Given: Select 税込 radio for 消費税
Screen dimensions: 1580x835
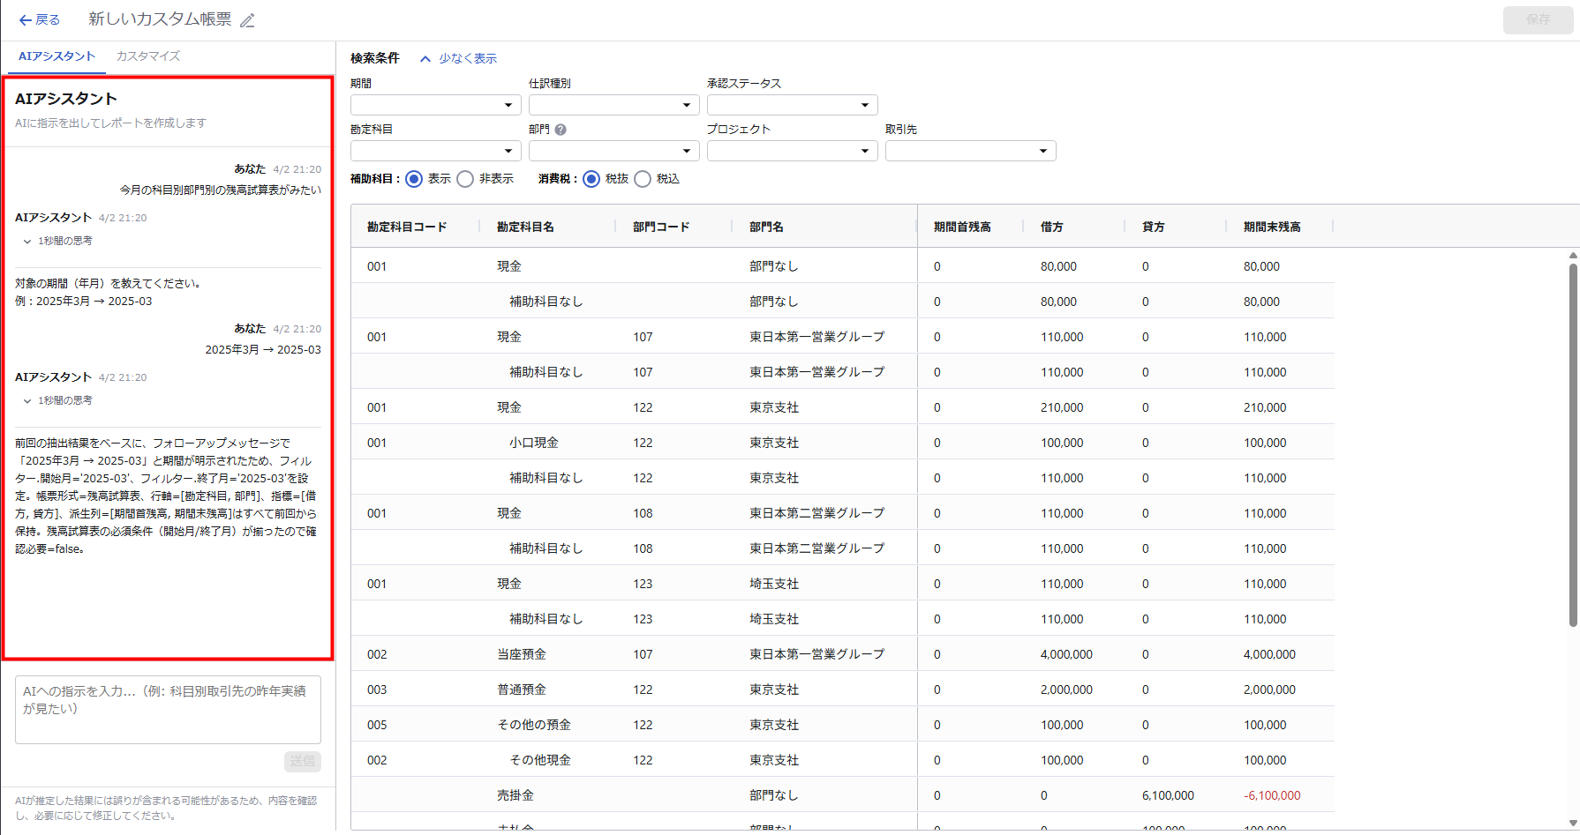Looking at the screenshot, I should 643,179.
